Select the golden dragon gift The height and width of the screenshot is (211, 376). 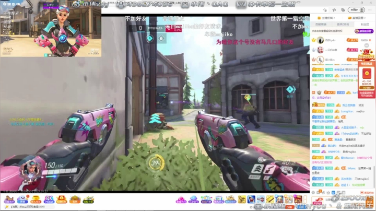coord(242,200)
